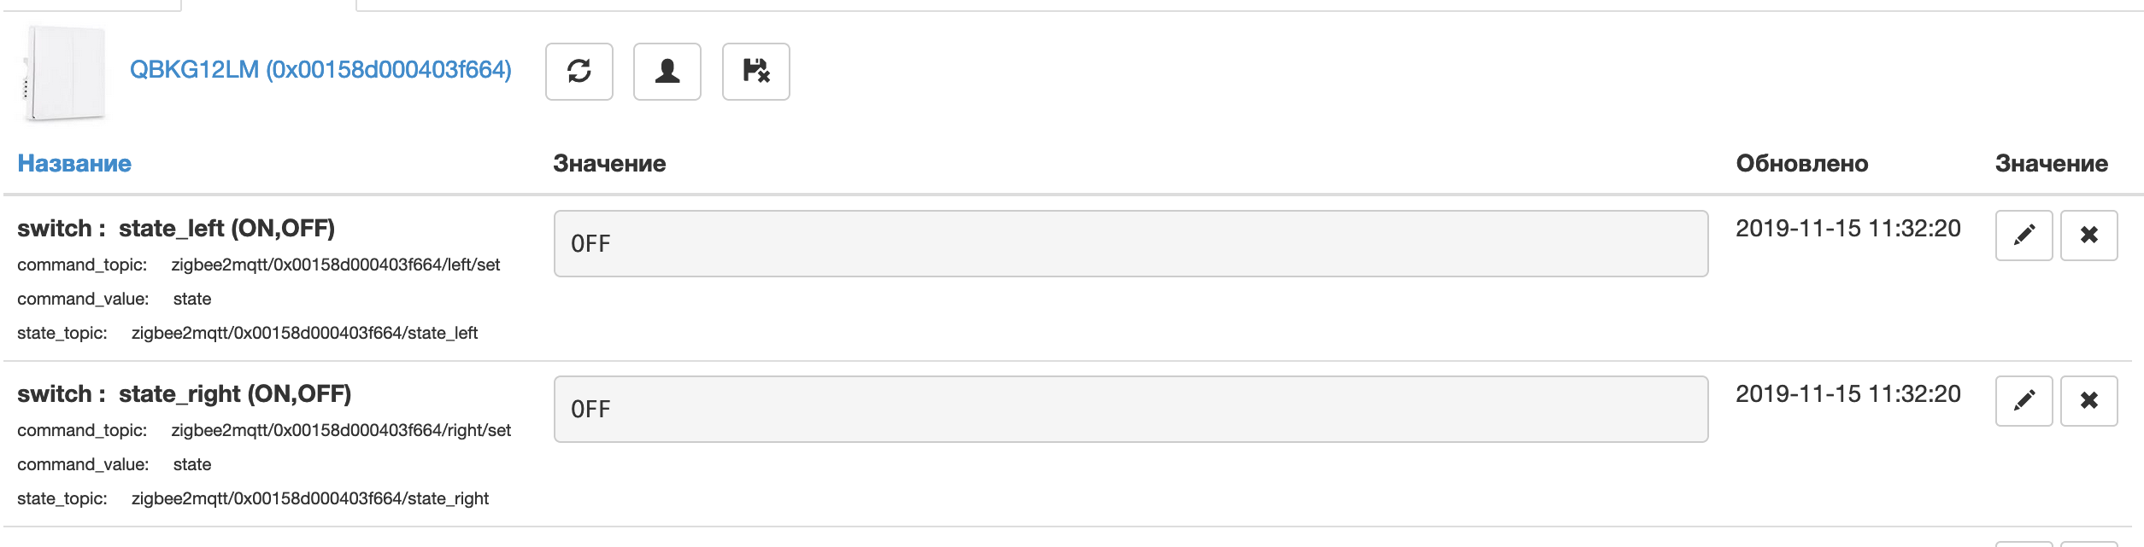Screen dimensions: 2144x547
Task: Click the discard saved changes icon
Action: click(x=755, y=73)
